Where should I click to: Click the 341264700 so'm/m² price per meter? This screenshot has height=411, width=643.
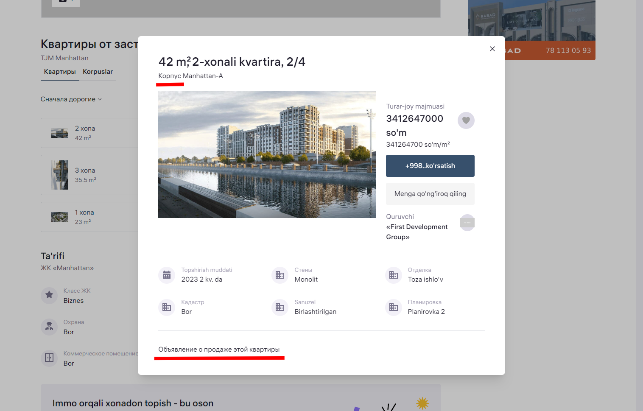pyautogui.click(x=418, y=145)
